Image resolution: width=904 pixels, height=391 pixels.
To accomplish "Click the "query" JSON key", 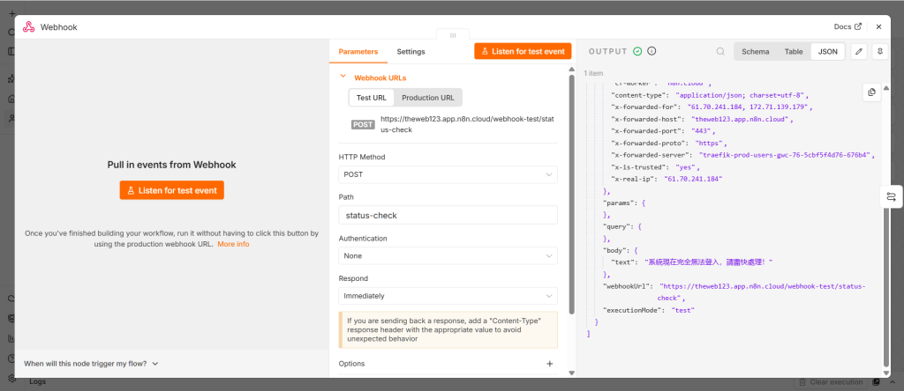I will pos(618,226).
